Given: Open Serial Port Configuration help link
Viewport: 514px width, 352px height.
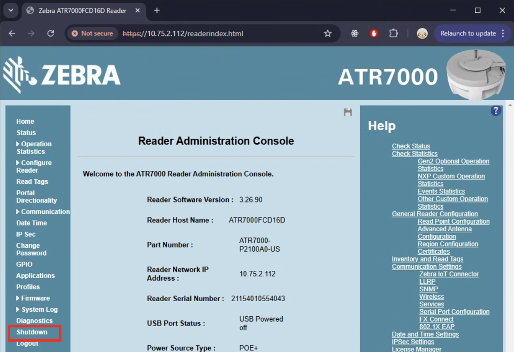Looking at the screenshot, I should coord(454,312).
